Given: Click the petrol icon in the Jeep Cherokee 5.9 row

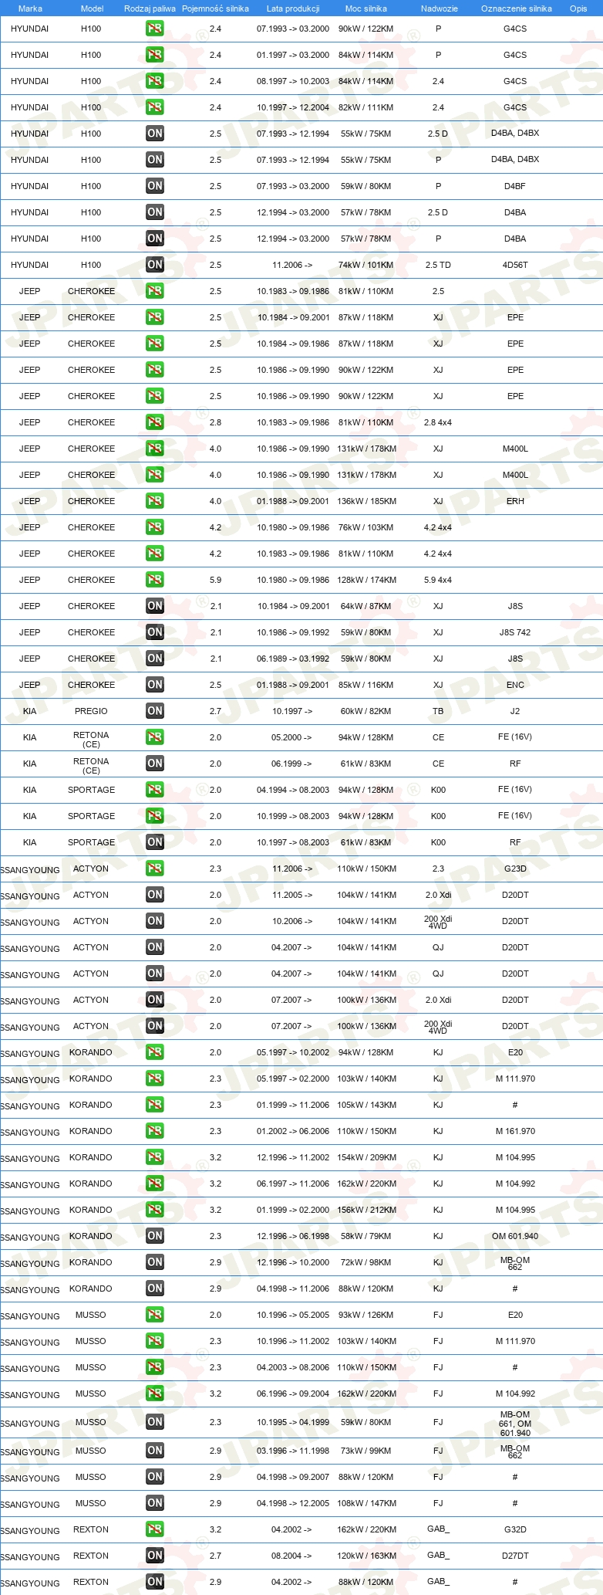Looking at the screenshot, I should 155,580.
